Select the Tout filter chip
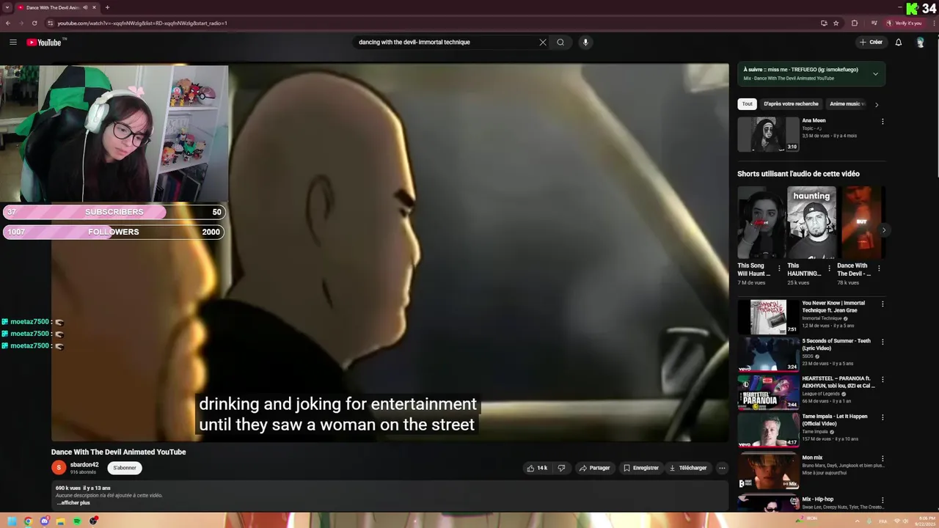The height and width of the screenshot is (528, 939). coord(747,104)
